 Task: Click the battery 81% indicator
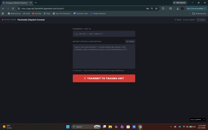(x=193, y=127)
